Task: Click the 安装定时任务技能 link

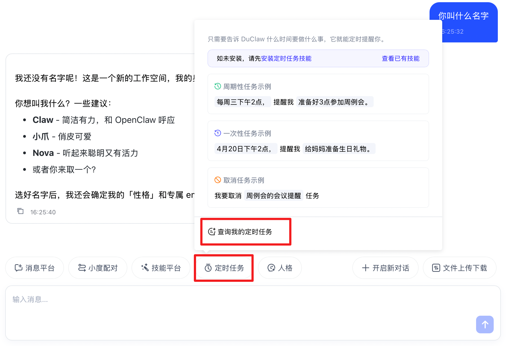Action: pos(286,58)
